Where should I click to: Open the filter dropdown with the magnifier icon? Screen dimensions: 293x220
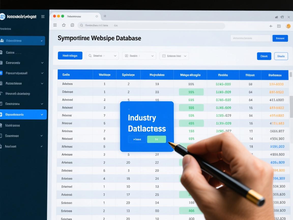pos(102,56)
